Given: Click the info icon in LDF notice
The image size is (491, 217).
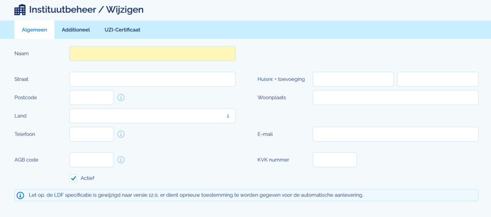Looking at the screenshot, I should (x=21, y=195).
